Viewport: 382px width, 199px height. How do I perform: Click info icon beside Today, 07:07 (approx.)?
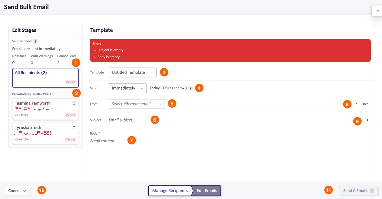[191, 88]
